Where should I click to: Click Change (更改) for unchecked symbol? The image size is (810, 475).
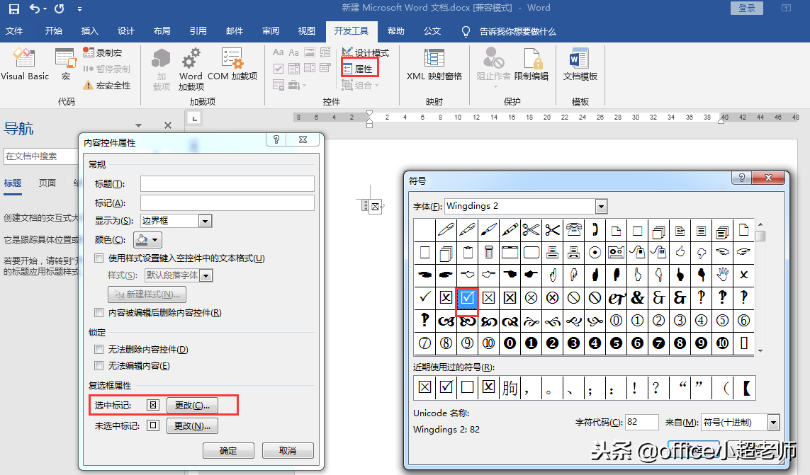[192, 426]
